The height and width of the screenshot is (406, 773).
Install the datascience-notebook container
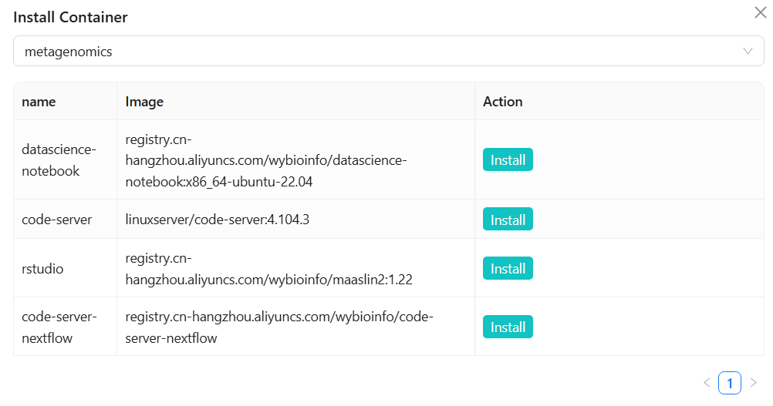[508, 160]
